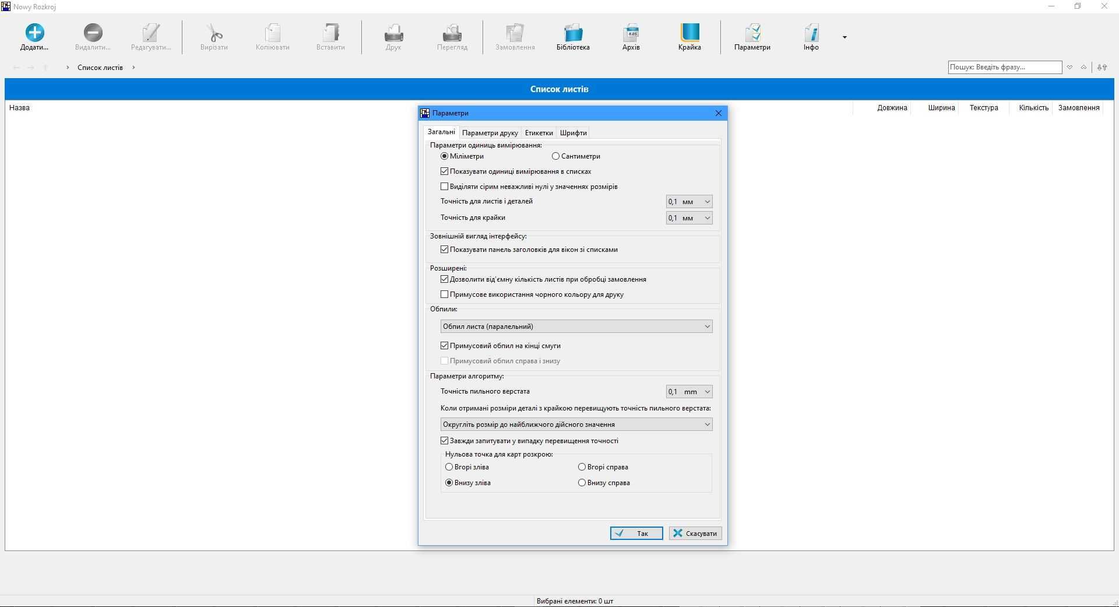Confirm settings with Так button
This screenshot has height=607, width=1119.
click(636, 534)
